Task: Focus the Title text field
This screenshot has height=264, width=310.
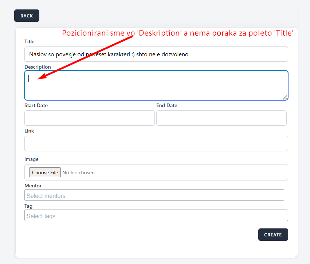Action: [x=156, y=54]
